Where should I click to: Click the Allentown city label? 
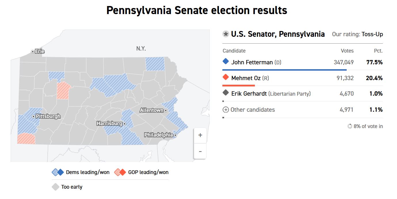pos(152,110)
